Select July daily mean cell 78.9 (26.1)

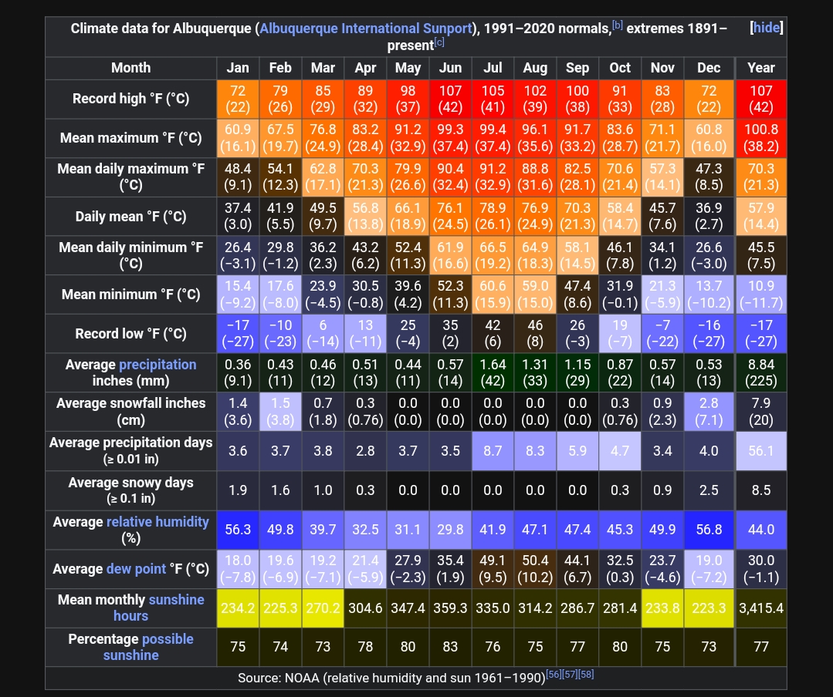coord(493,217)
